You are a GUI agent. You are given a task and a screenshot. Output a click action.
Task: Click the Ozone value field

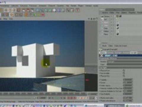[128, 83]
